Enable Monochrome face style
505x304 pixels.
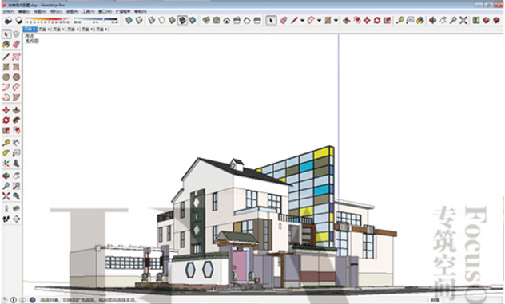[x=193, y=21]
